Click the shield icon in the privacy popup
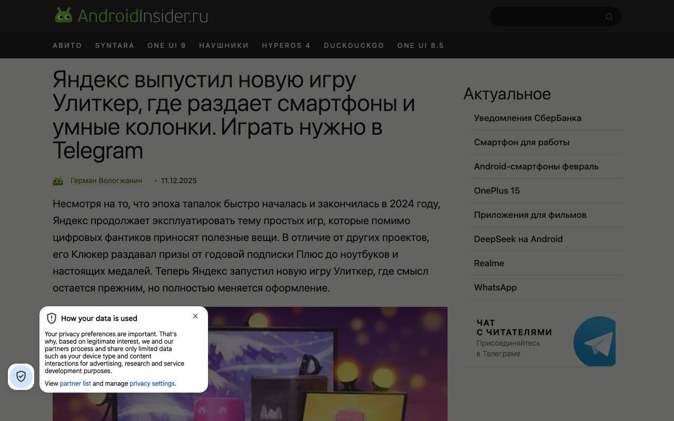Screen dimensions: 674x421 click(x=52, y=318)
